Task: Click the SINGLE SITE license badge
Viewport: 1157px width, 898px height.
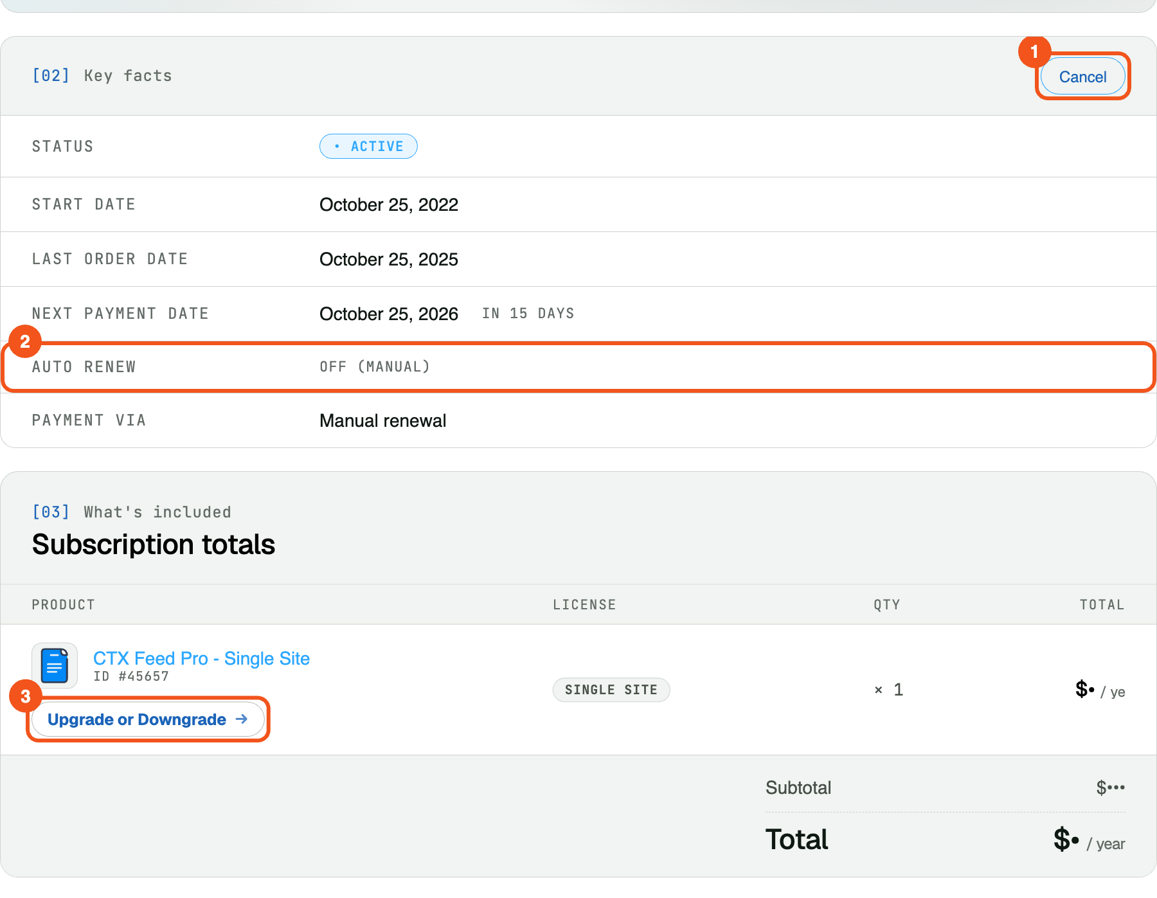Action: [x=611, y=690]
